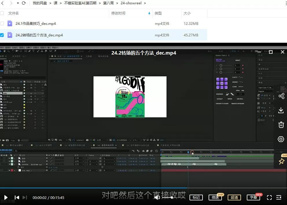The image size is (287, 205).
Task: Play the video with the play button
Action: click(5, 197)
